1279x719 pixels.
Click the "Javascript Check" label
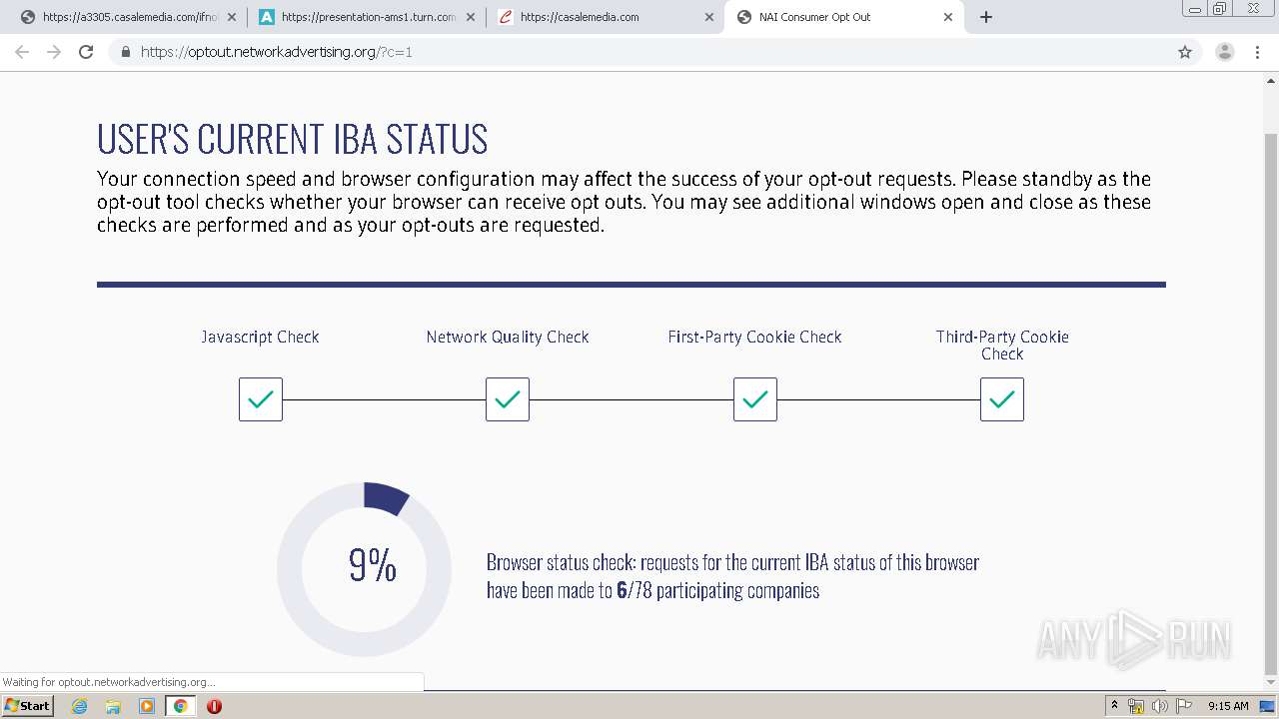pos(260,337)
